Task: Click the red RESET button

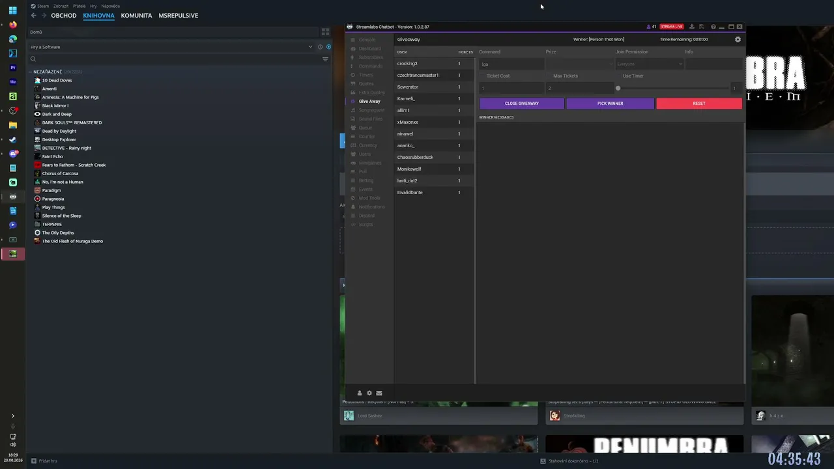Action: [699, 104]
